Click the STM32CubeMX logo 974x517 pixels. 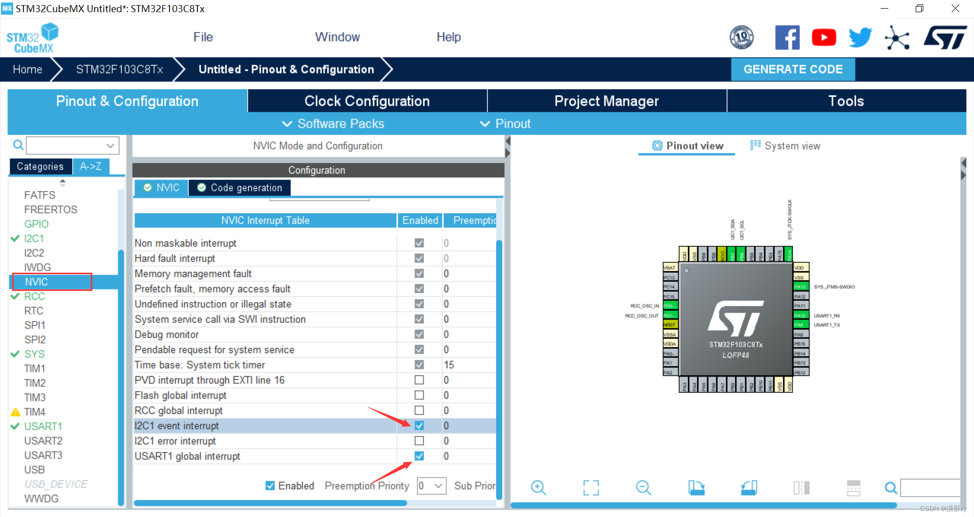coord(32,38)
